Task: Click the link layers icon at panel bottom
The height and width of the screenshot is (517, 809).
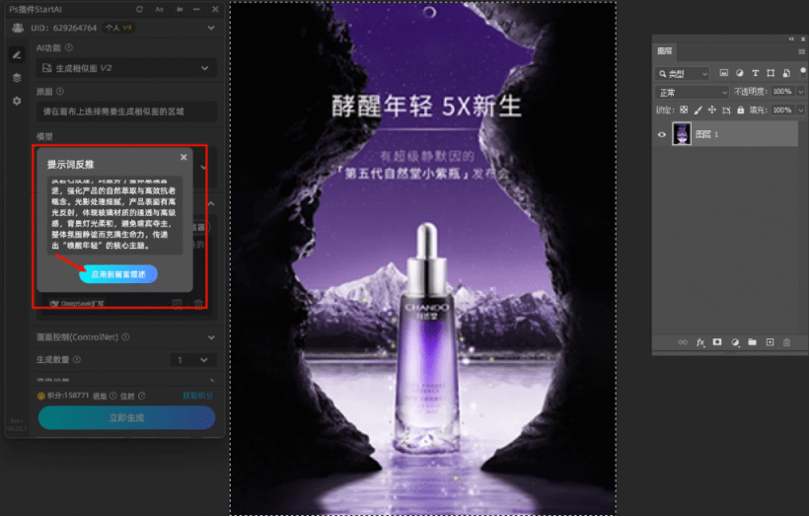Action: 683,342
